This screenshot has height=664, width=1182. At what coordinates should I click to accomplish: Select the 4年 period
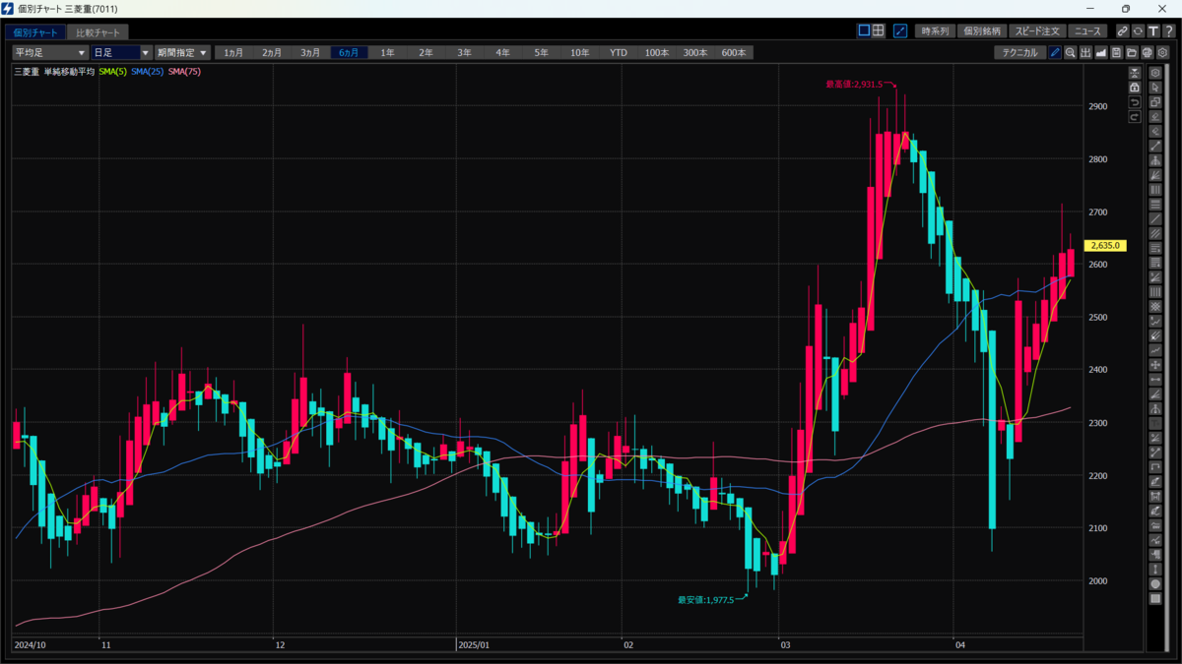pos(502,52)
